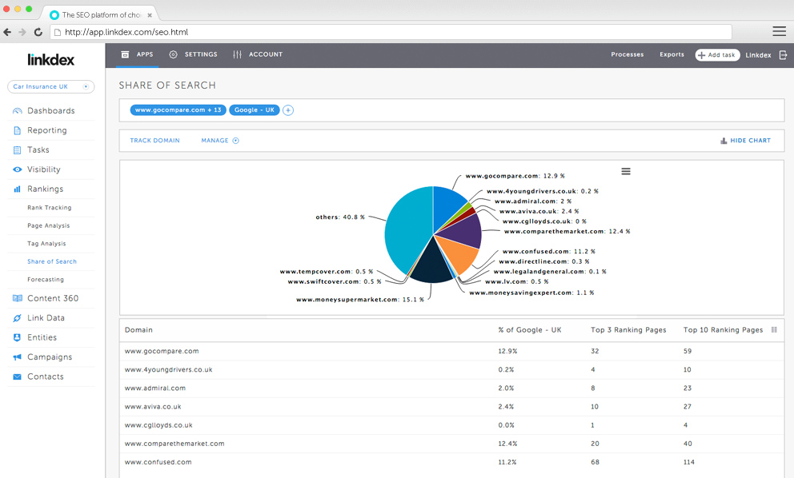Open the Account tab
Image resolution: width=794 pixels, height=478 pixels.
point(258,54)
